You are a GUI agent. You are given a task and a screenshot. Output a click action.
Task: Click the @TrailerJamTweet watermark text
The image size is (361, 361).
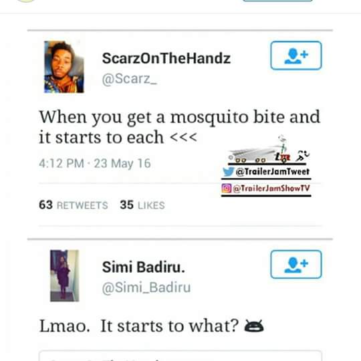pos(273,172)
